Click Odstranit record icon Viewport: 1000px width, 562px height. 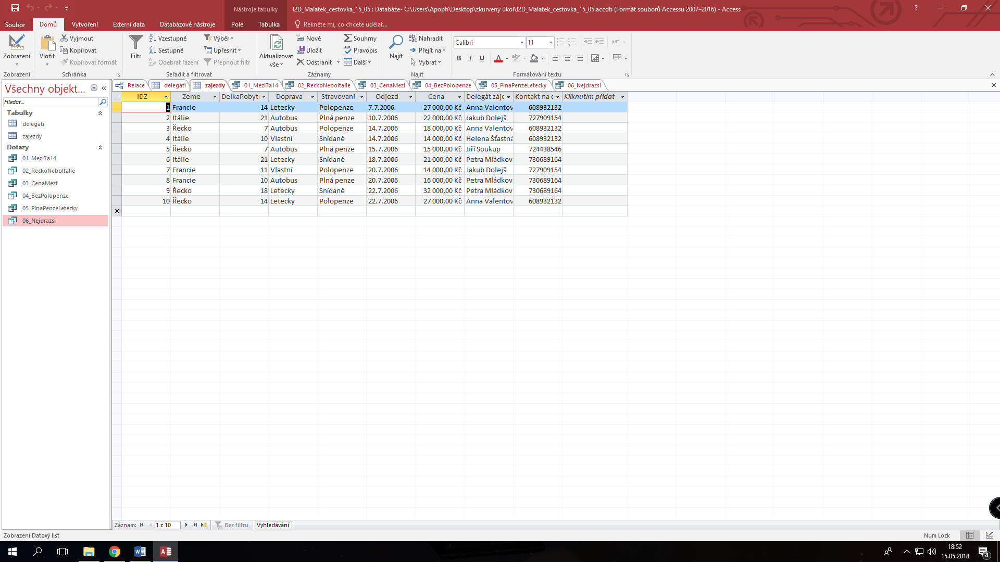[301, 62]
